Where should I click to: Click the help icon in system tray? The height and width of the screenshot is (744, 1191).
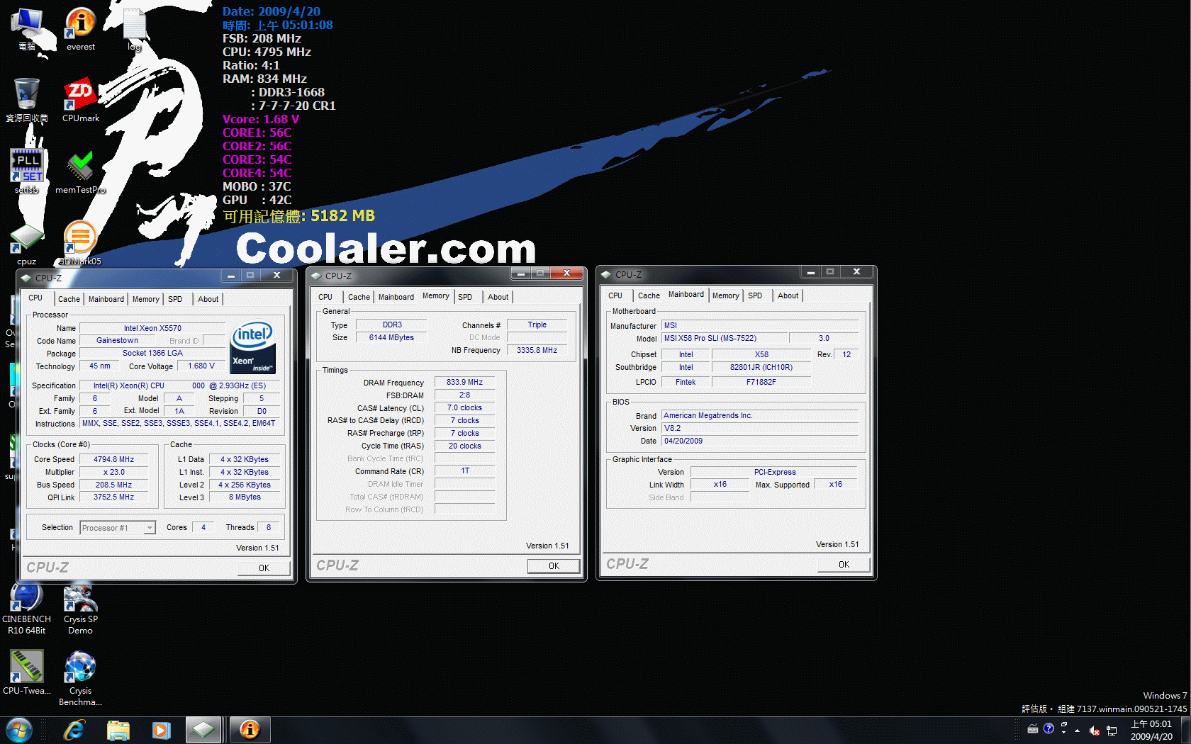coord(1049,728)
